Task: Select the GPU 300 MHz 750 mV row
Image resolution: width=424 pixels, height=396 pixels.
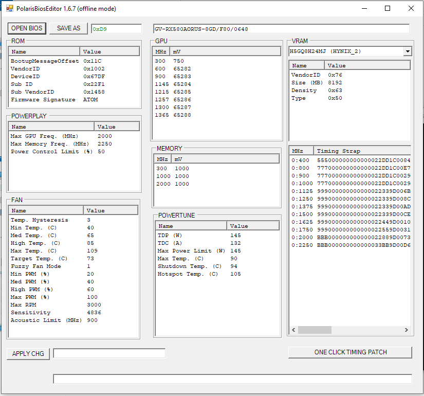Action: 217,61
